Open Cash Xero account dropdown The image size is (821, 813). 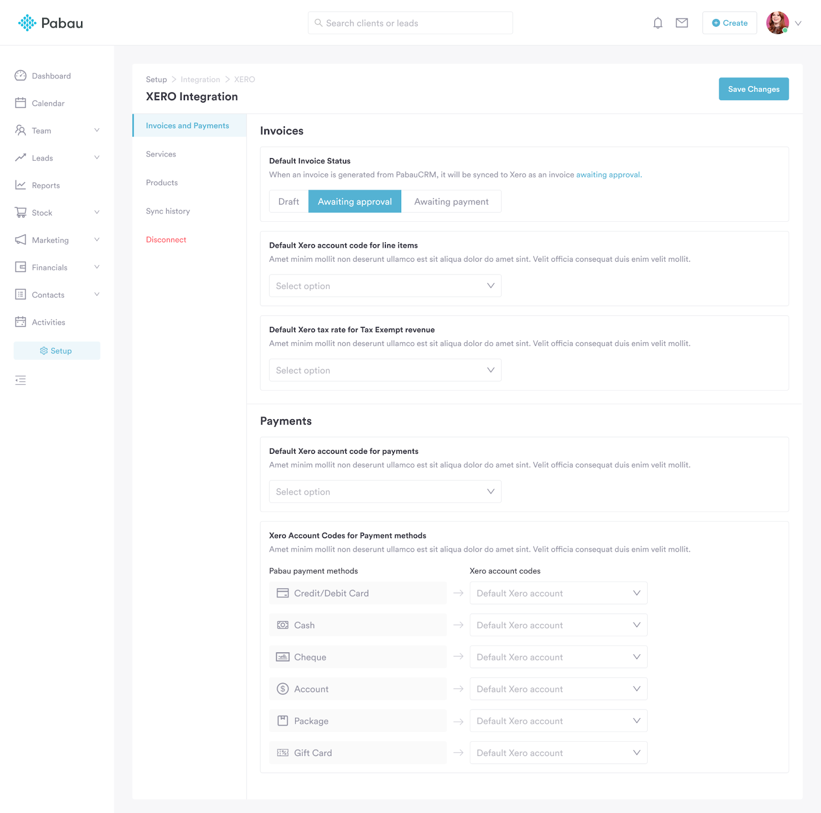[559, 625]
